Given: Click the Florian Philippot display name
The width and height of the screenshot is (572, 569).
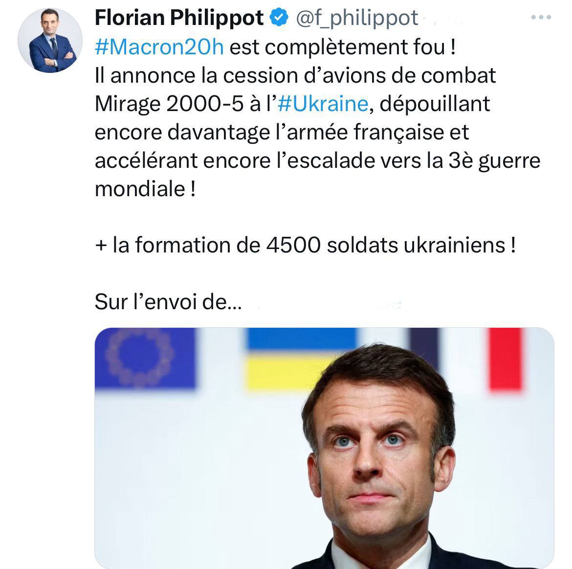Looking at the screenshot, I should pyautogui.click(x=179, y=19).
